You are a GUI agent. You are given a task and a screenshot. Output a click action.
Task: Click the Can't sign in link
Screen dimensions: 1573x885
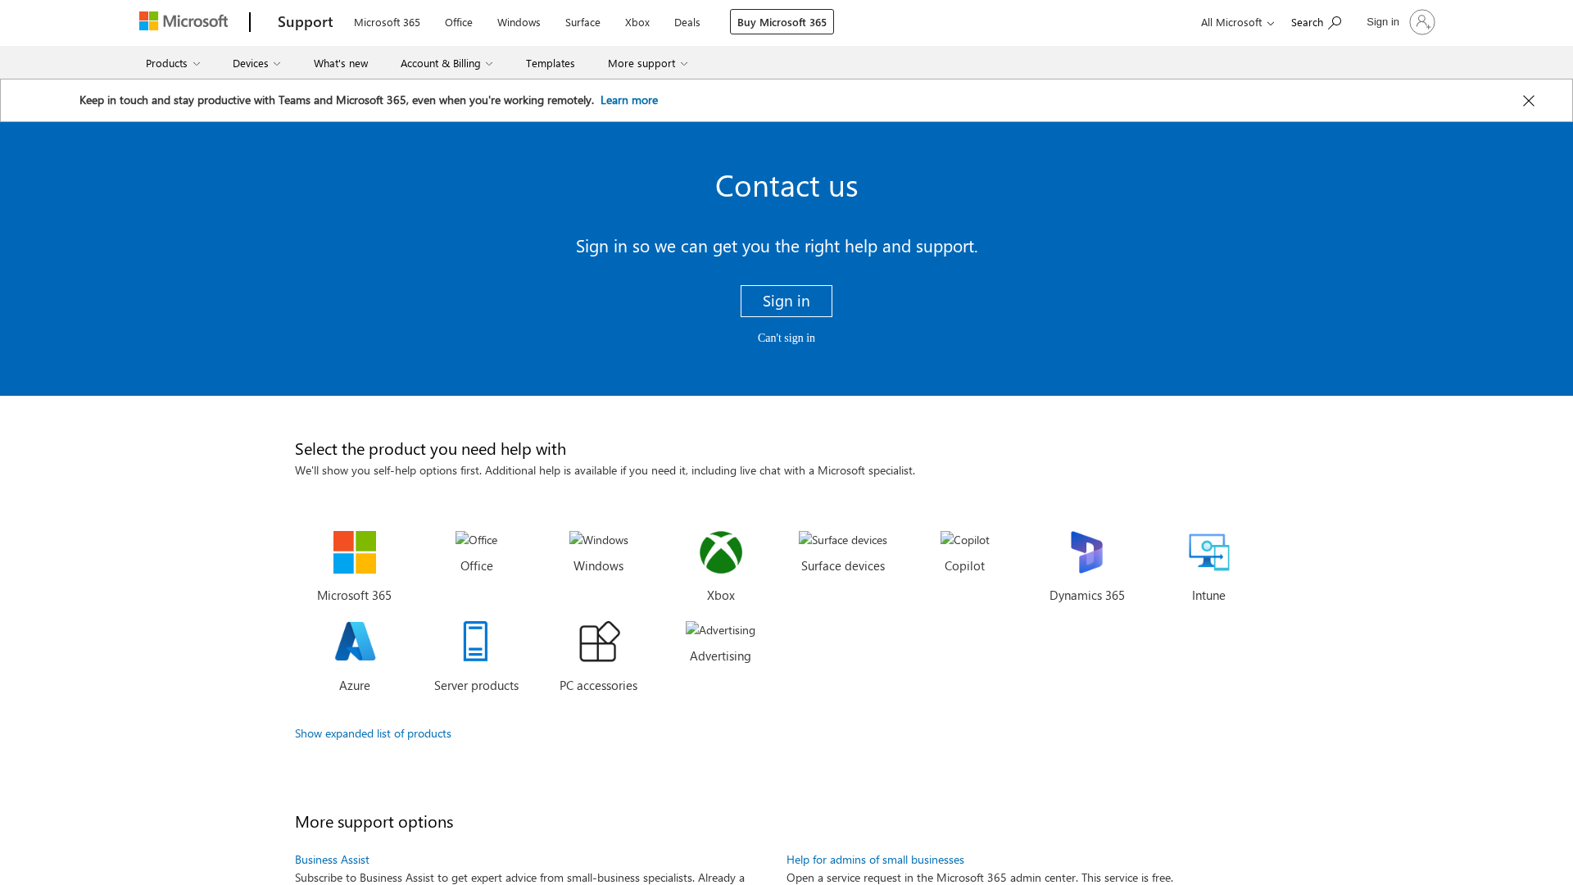pos(786,338)
